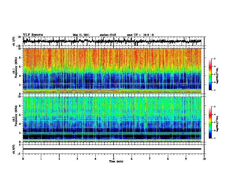Click the "-3" value on ch.1 colorbar

[x=214, y=58]
